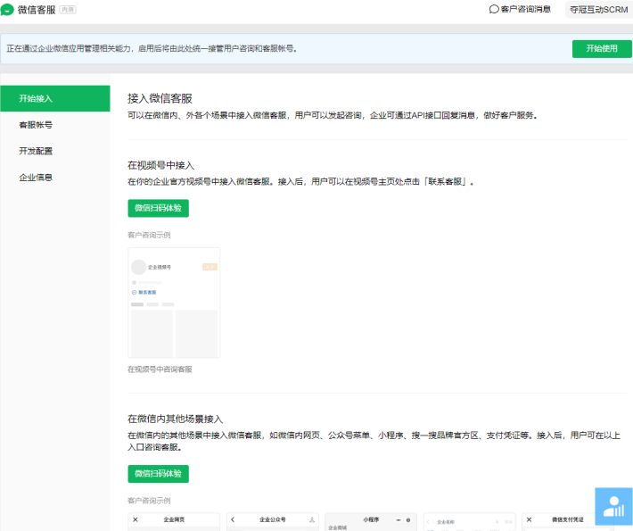Click the close X on 企业网页 preview
633x531 pixels.
coord(136,519)
